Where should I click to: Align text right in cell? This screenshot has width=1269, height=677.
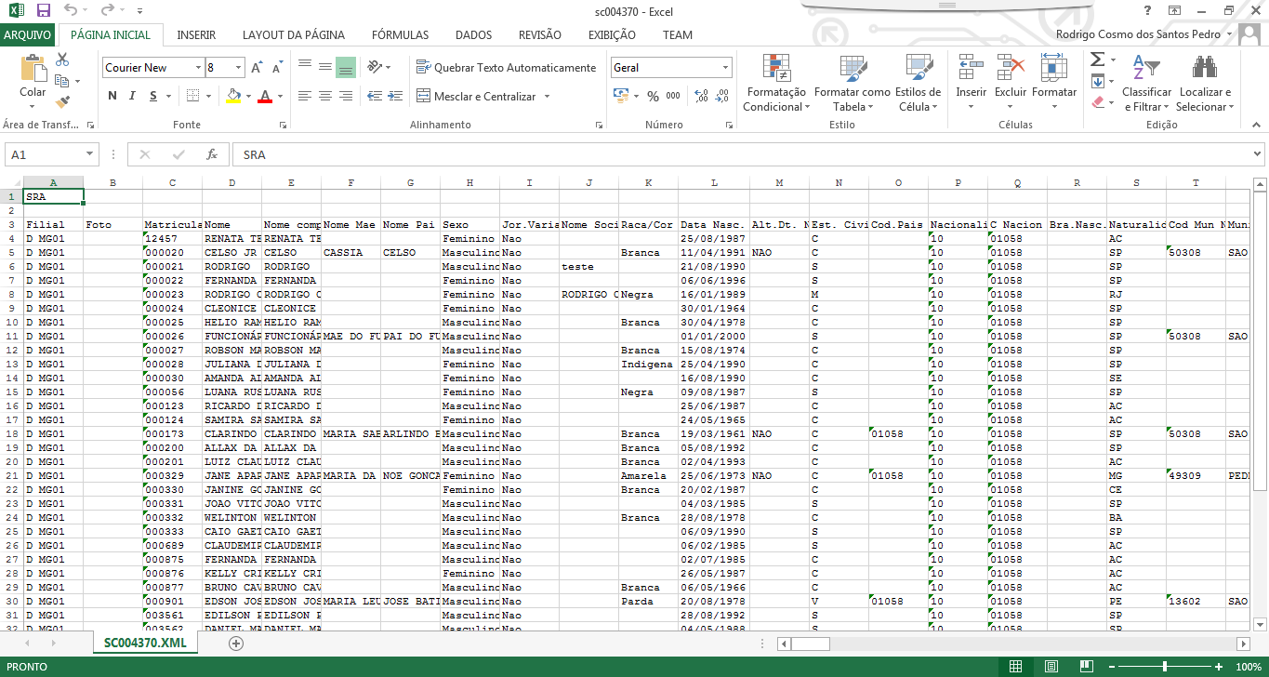coord(345,96)
